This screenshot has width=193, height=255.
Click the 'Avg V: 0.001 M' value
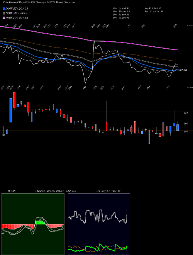coord(152,8)
